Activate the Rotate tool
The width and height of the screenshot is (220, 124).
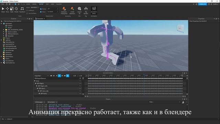pyautogui.click(x=16, y=10)
